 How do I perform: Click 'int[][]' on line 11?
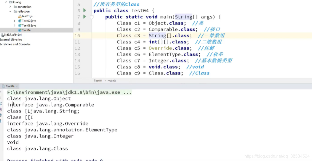click(159, 42)
